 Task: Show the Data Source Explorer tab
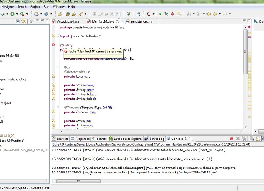click(127, 139)
